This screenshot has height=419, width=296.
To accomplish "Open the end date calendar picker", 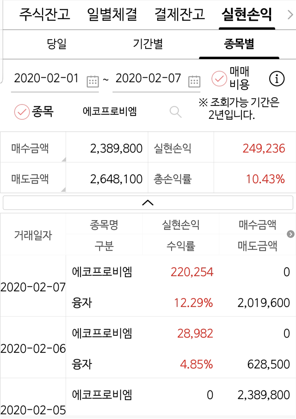I will click(x=194, y=81).
